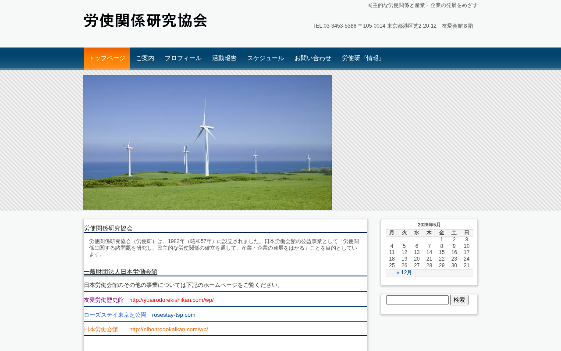Viewport: 561px width, 351px height.
Task: Open the プロフィール page
Action: tap(183, 58)
